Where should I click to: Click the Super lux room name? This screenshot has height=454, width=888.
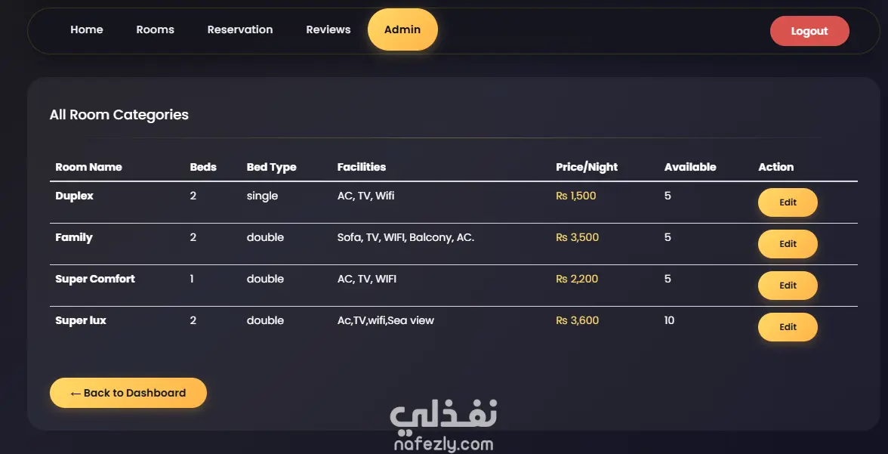[x=80, y=320]
